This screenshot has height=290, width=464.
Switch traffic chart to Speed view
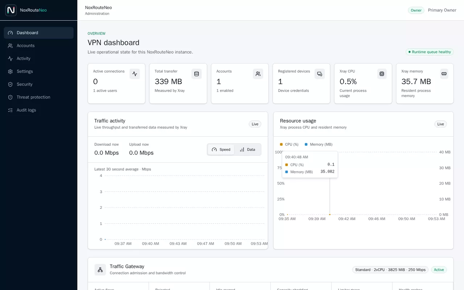pos(221,149)
